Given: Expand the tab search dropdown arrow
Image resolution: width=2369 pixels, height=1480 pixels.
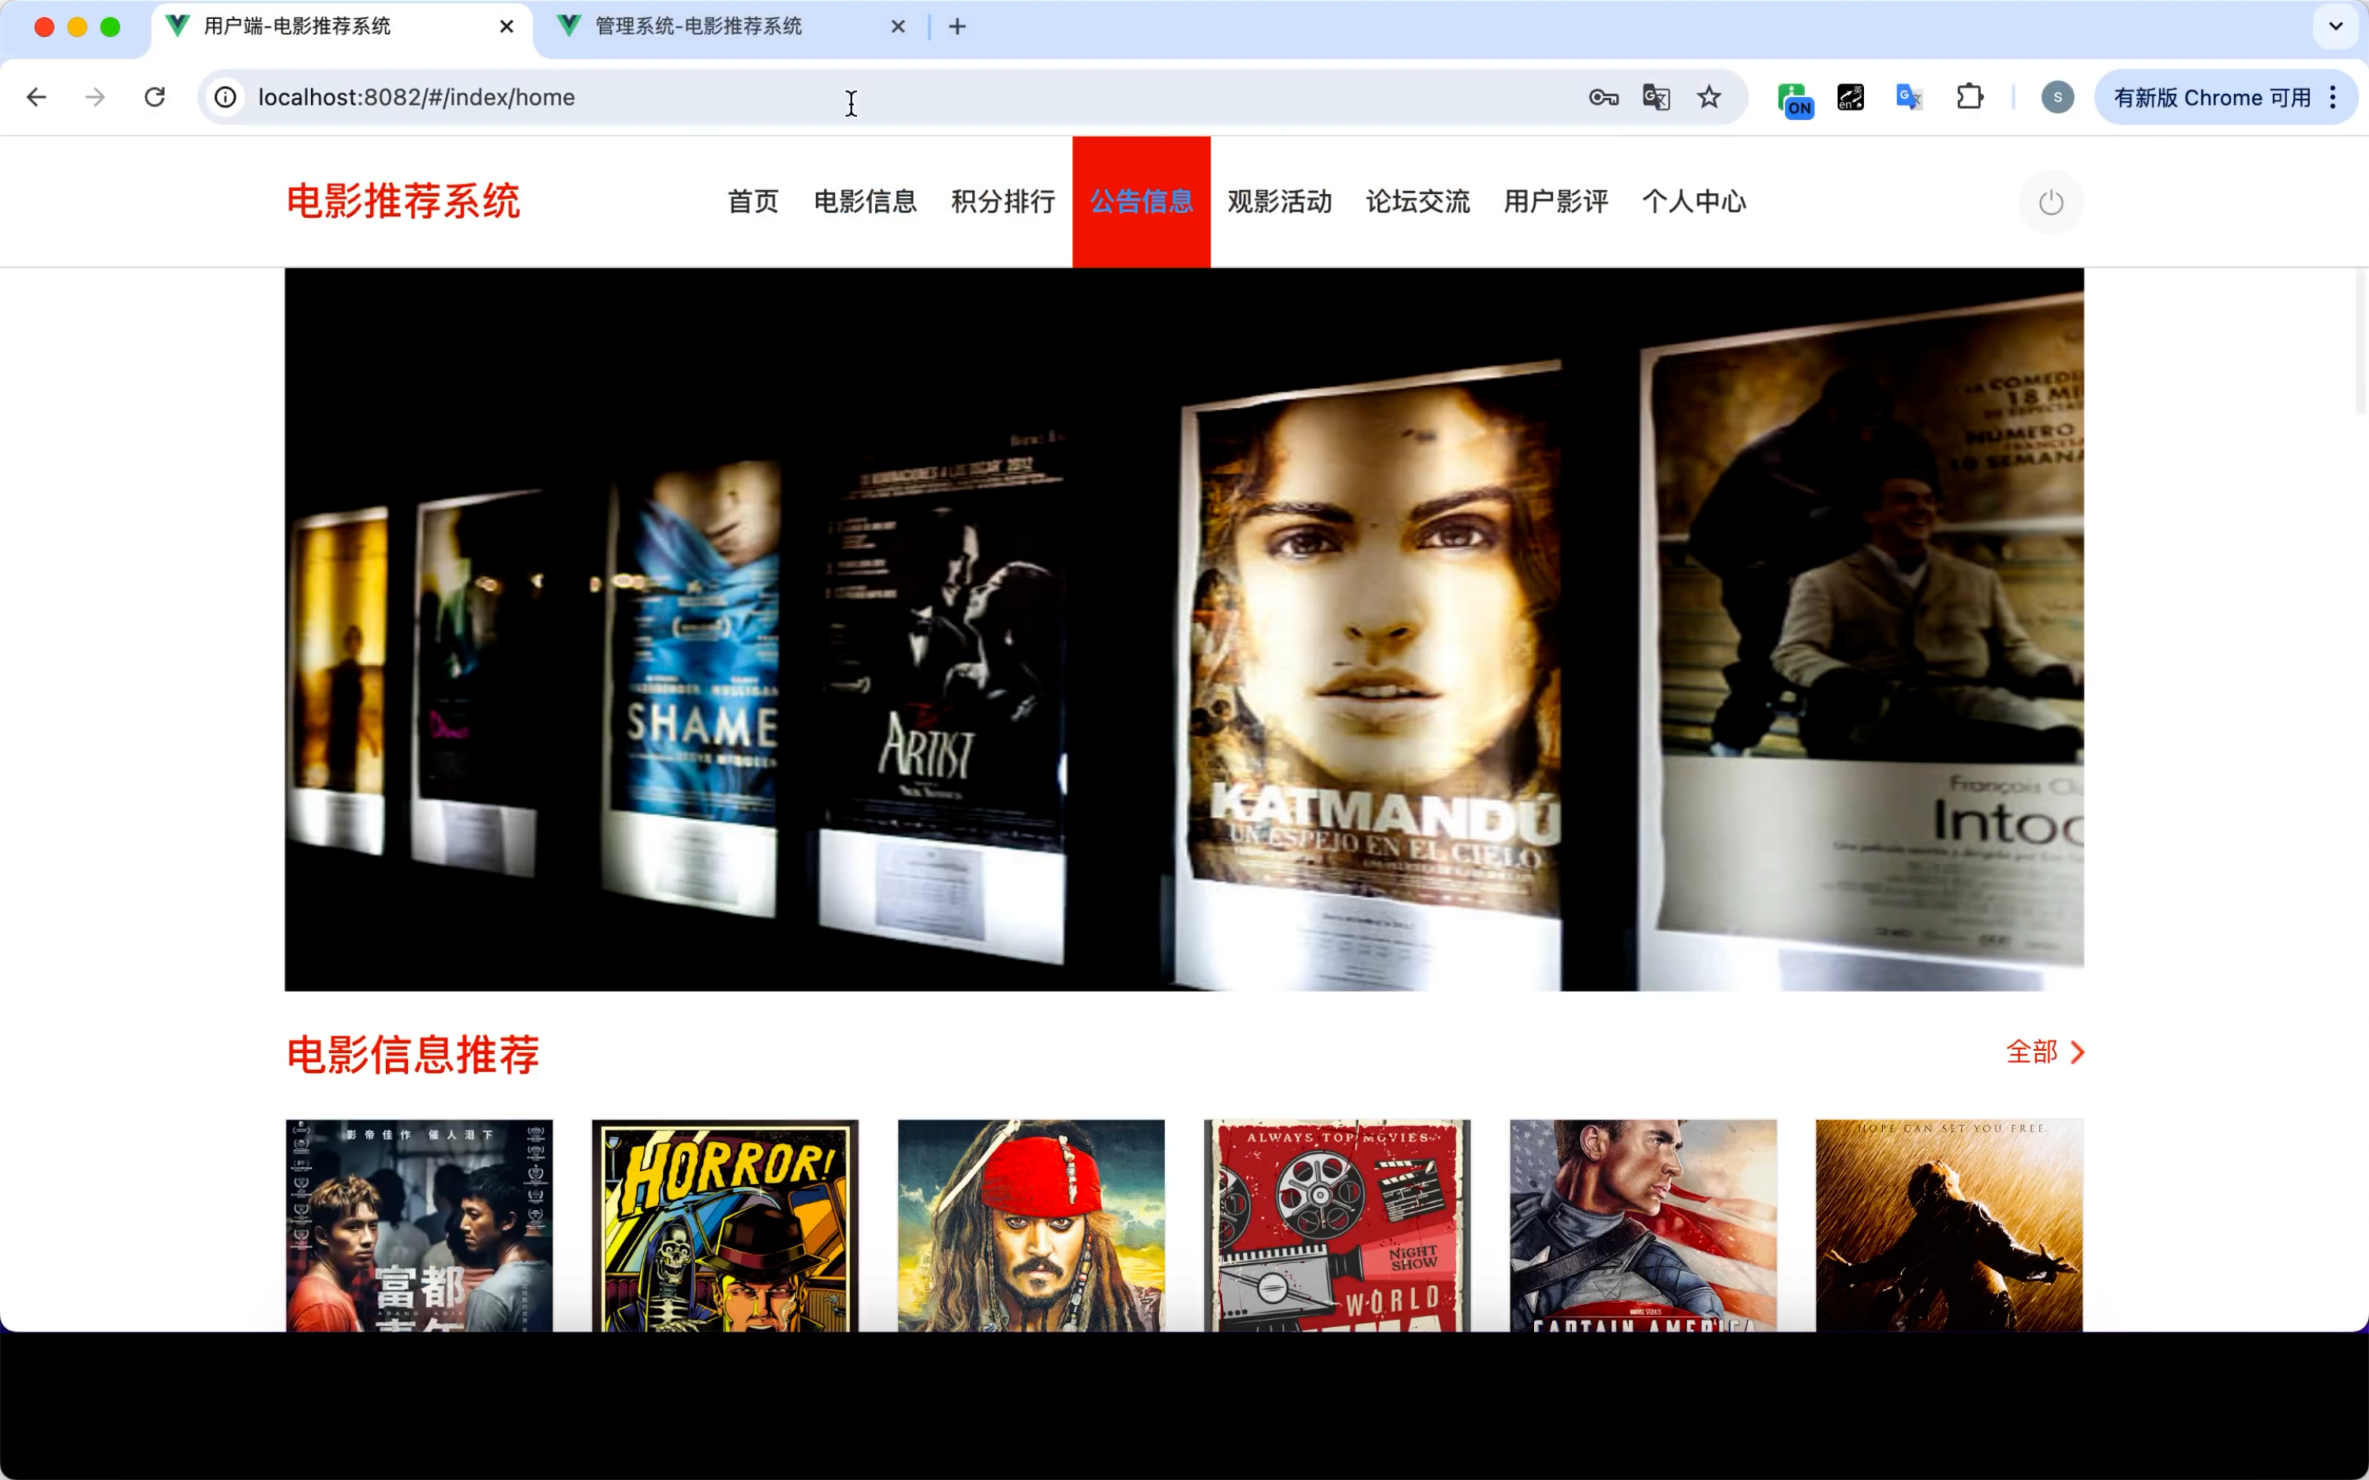Looking at the screenshot, I should coord(2336,27).
